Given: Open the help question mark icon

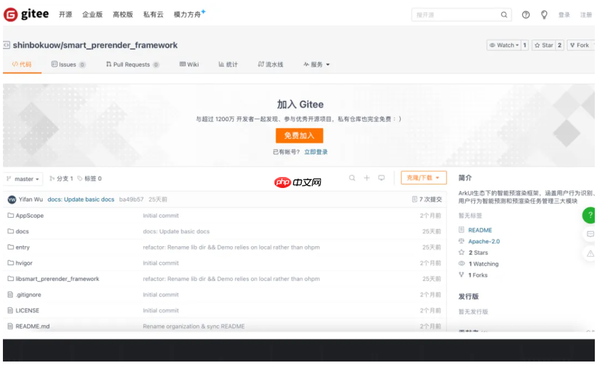Looking at the screenshot, I should point(526,15).
